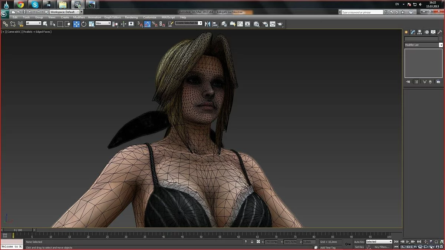Click the 0 / 100 time slider
The height and width of the screenshot is (250, 445).
click(18, 230)
